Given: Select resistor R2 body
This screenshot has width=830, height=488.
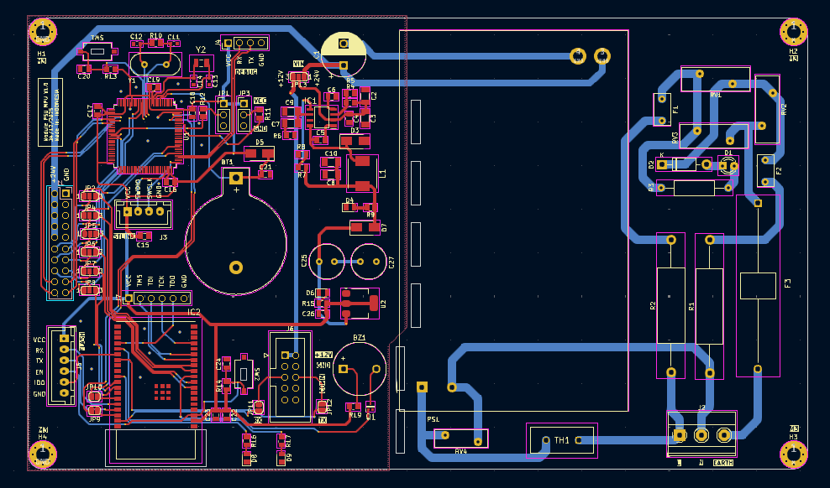Looking at the screenshot, I should click(x=670, y=306).
